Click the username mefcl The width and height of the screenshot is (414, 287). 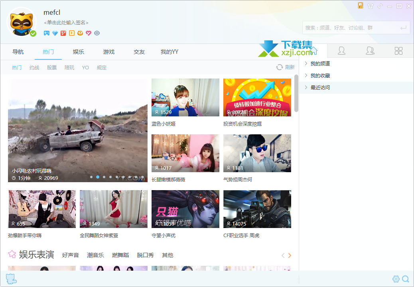tap(52, 12)
